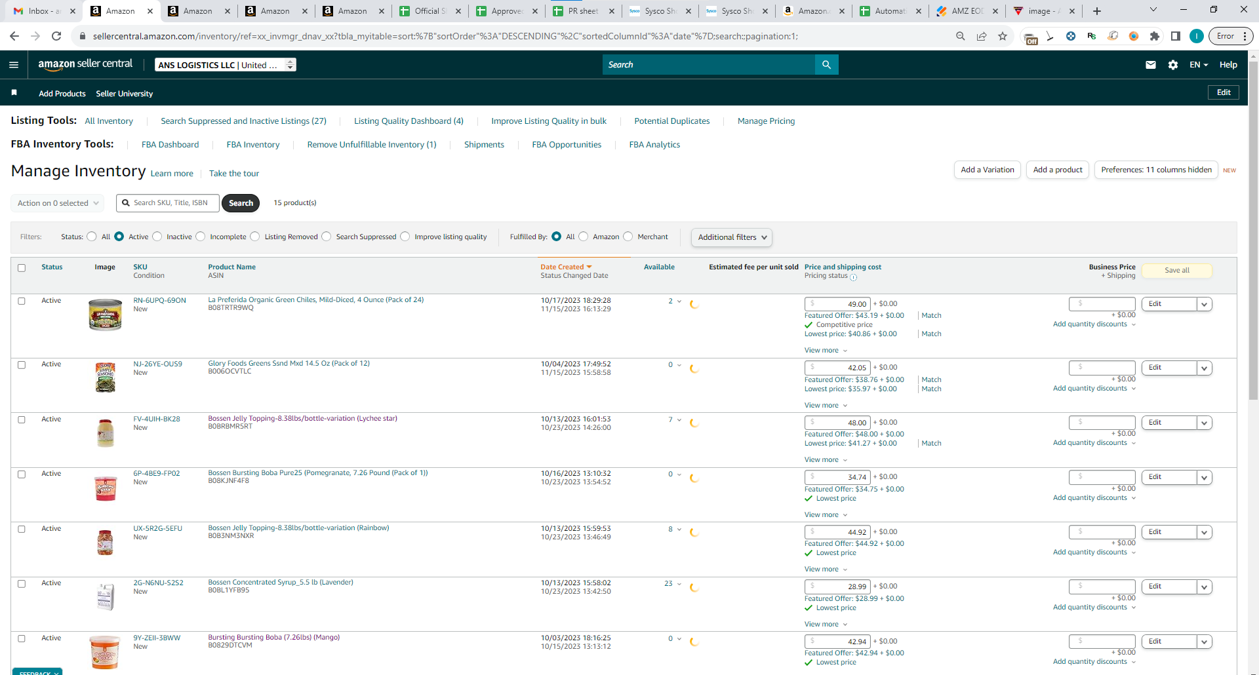Tick the select-all products checkbox
1259x675 pixels.
tap(22, 268)
